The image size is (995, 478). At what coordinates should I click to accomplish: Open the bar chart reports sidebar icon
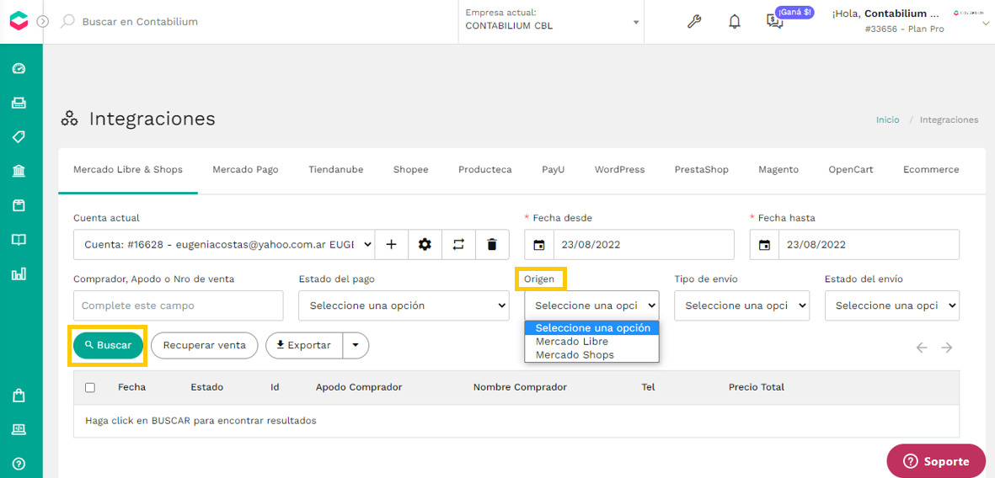(x=19, y=274)
